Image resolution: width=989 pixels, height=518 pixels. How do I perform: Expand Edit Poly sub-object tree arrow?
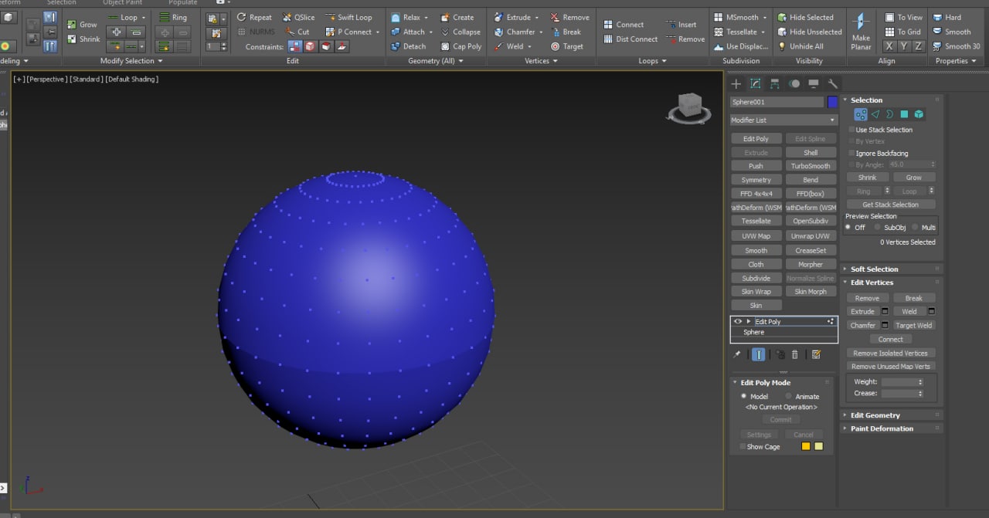pos(748,321)
